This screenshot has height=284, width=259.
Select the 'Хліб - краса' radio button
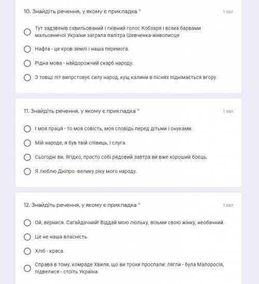[27, 251]
